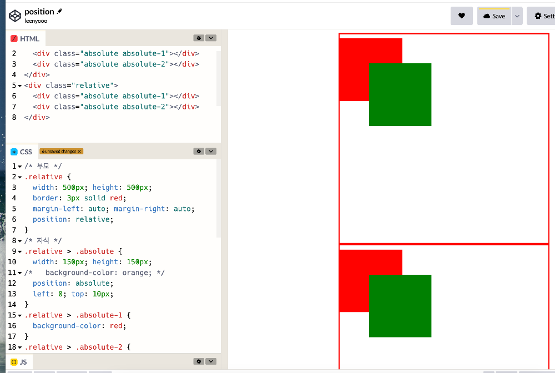555x373 pixels.
Task: Click the pen title position
Action: coord(39,12)
